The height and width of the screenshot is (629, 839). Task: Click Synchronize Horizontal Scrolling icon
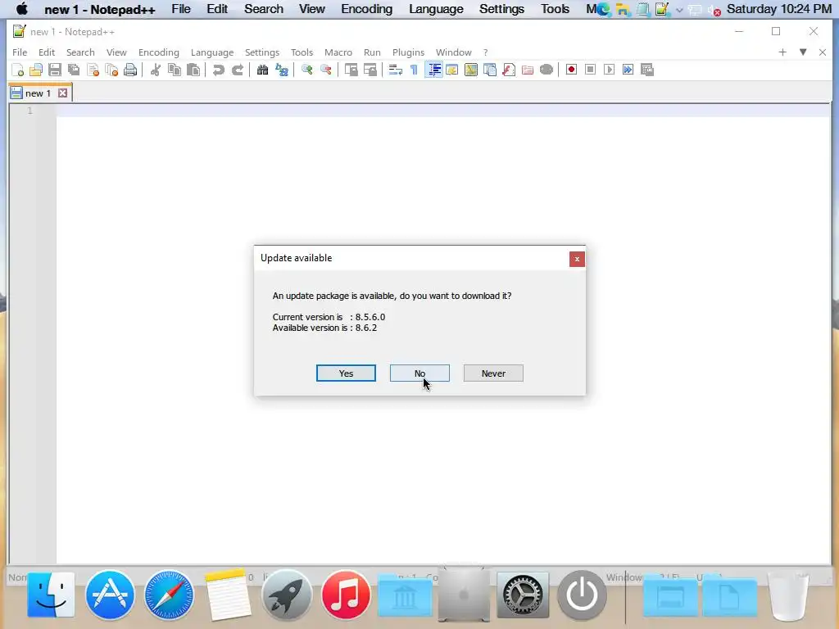[370, 70]
